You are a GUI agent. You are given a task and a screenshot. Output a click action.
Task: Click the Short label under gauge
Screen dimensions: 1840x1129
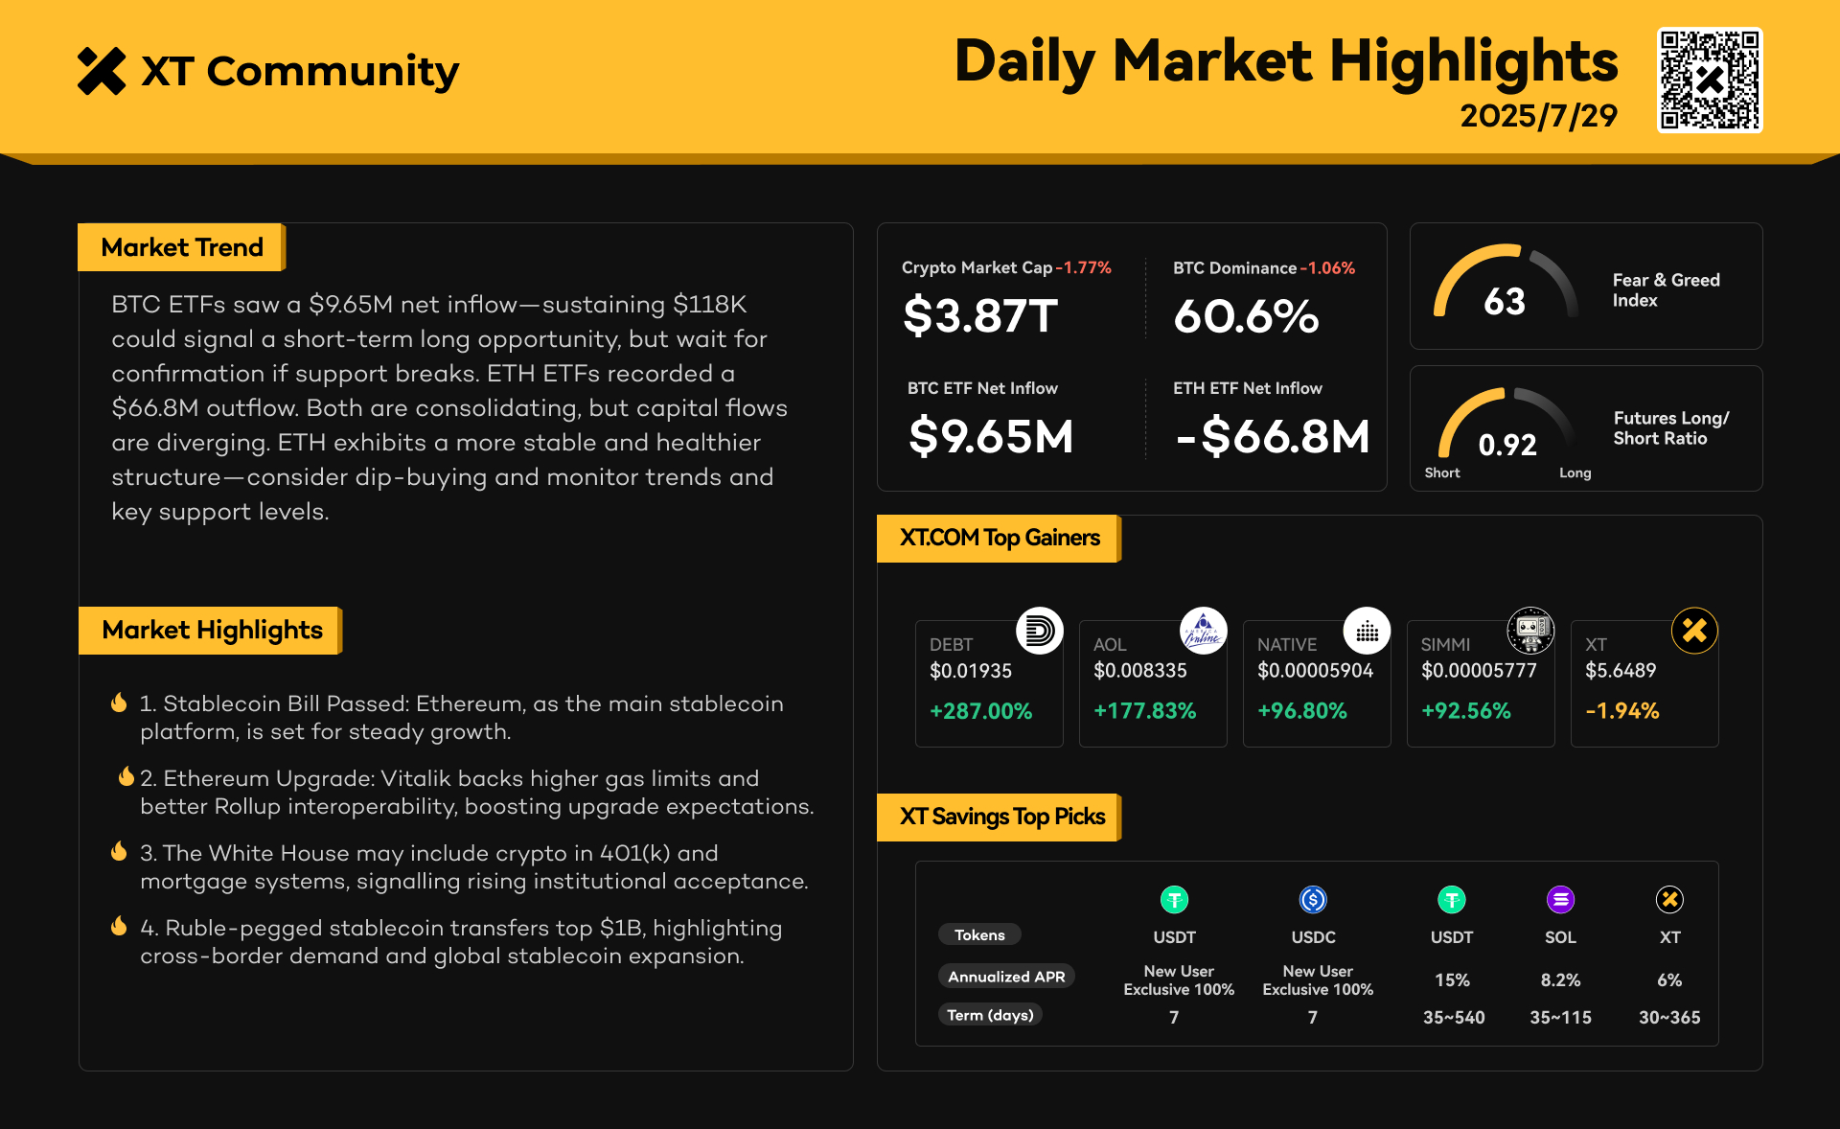click(1442, 472)
